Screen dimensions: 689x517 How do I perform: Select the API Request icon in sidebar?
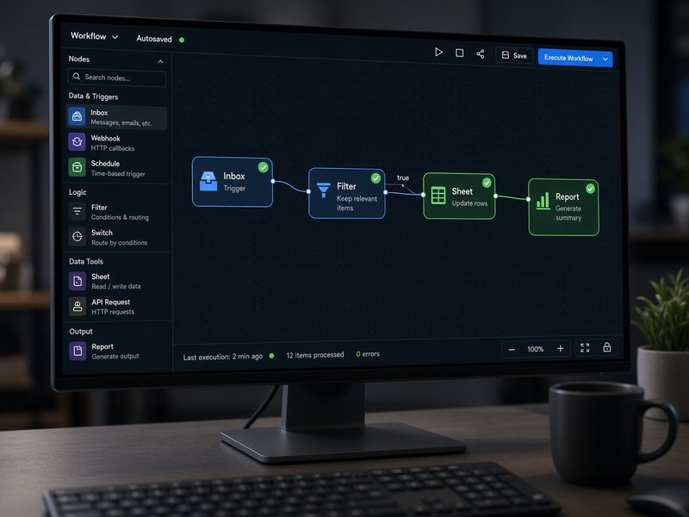click(78, 307)
